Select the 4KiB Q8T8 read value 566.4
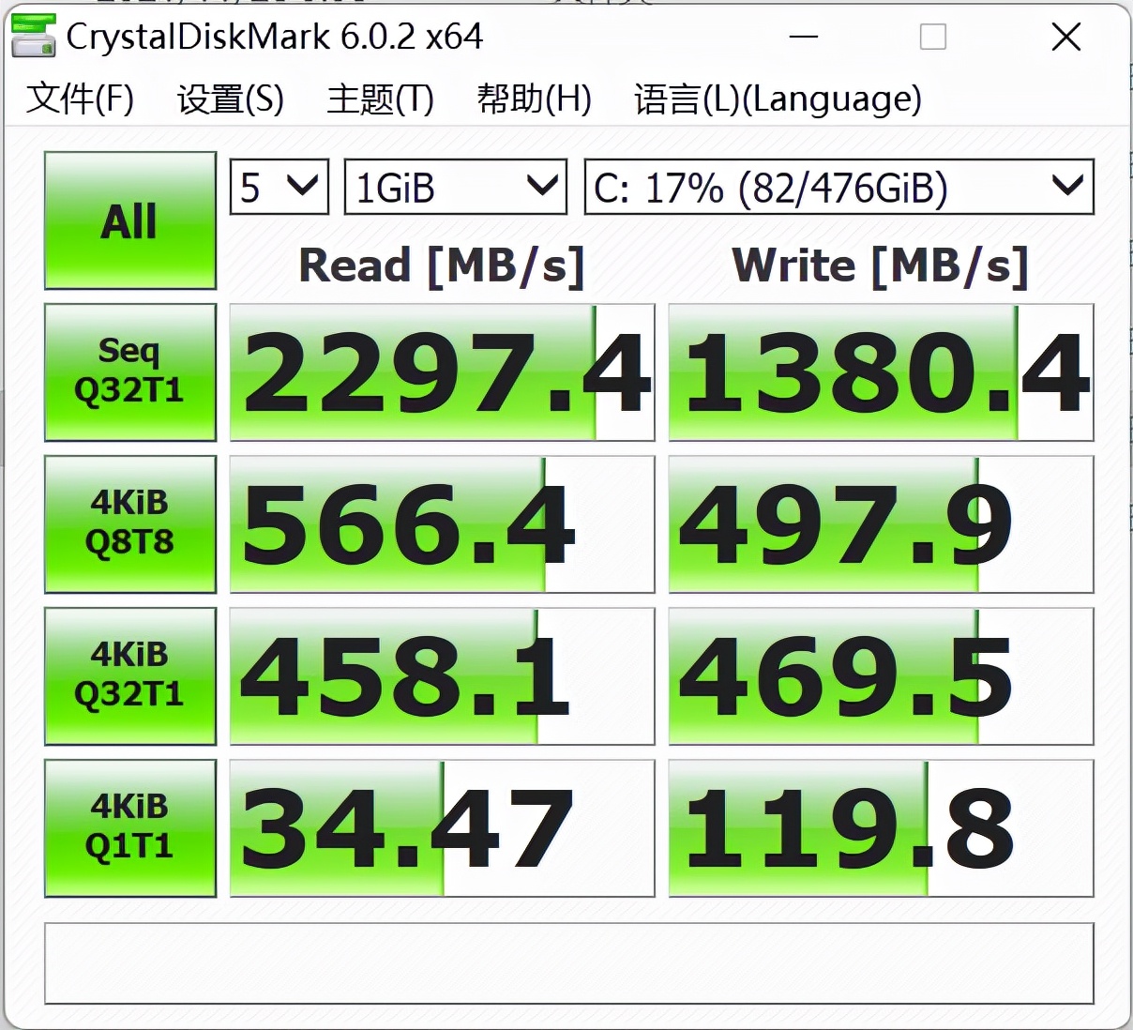The width and height of the screenshot is (1133, 1030). [x=443, y=524]
